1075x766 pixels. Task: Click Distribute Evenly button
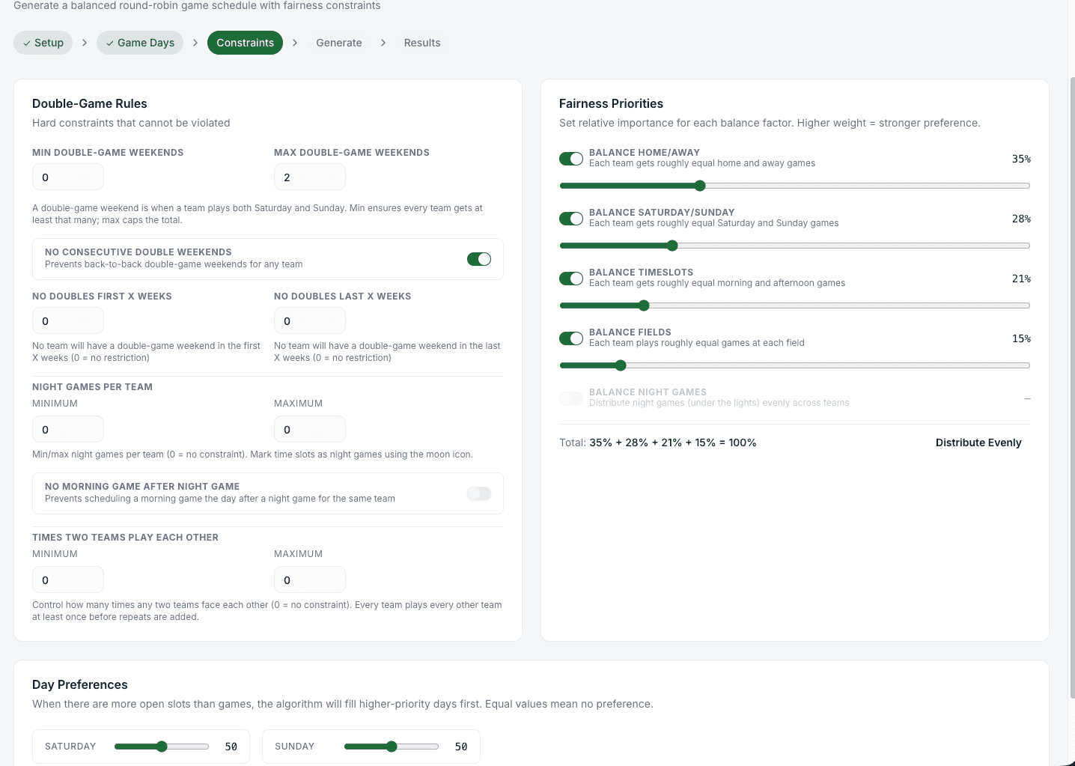coord(978,443)
